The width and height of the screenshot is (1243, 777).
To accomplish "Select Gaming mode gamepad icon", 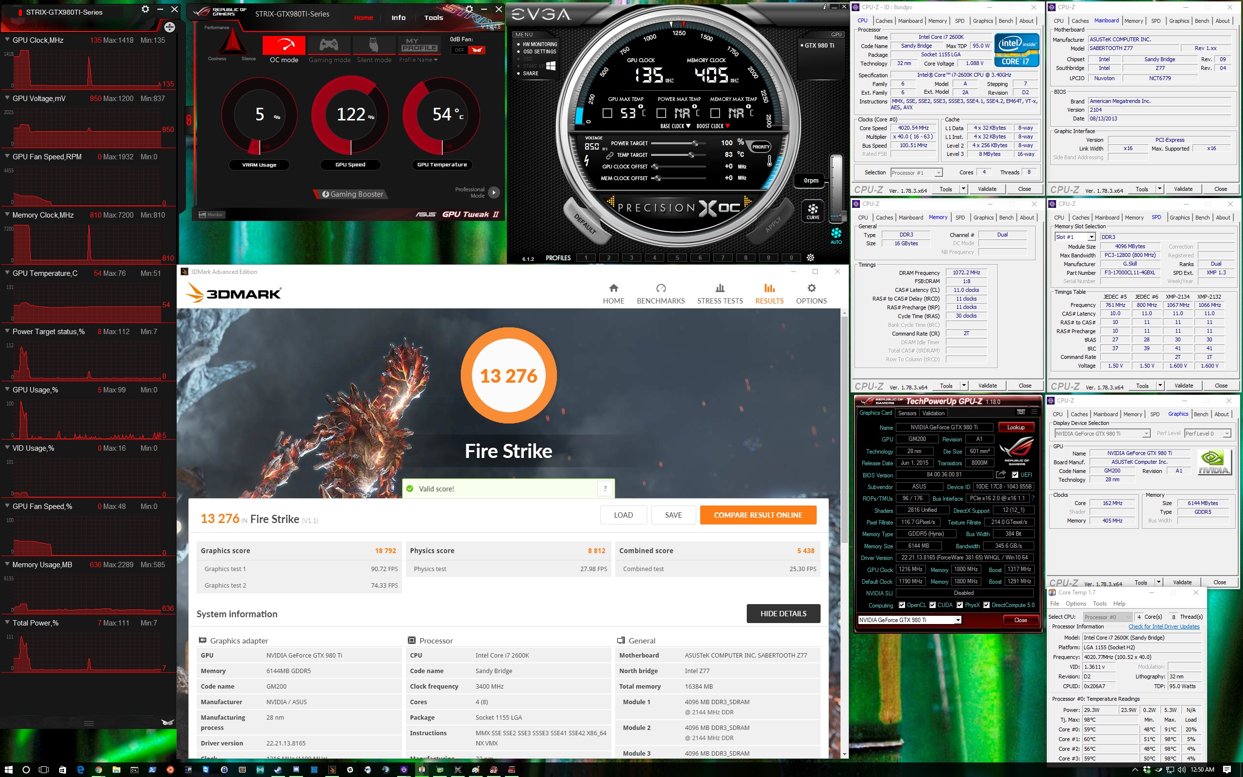I will click(x=329, y=45).
